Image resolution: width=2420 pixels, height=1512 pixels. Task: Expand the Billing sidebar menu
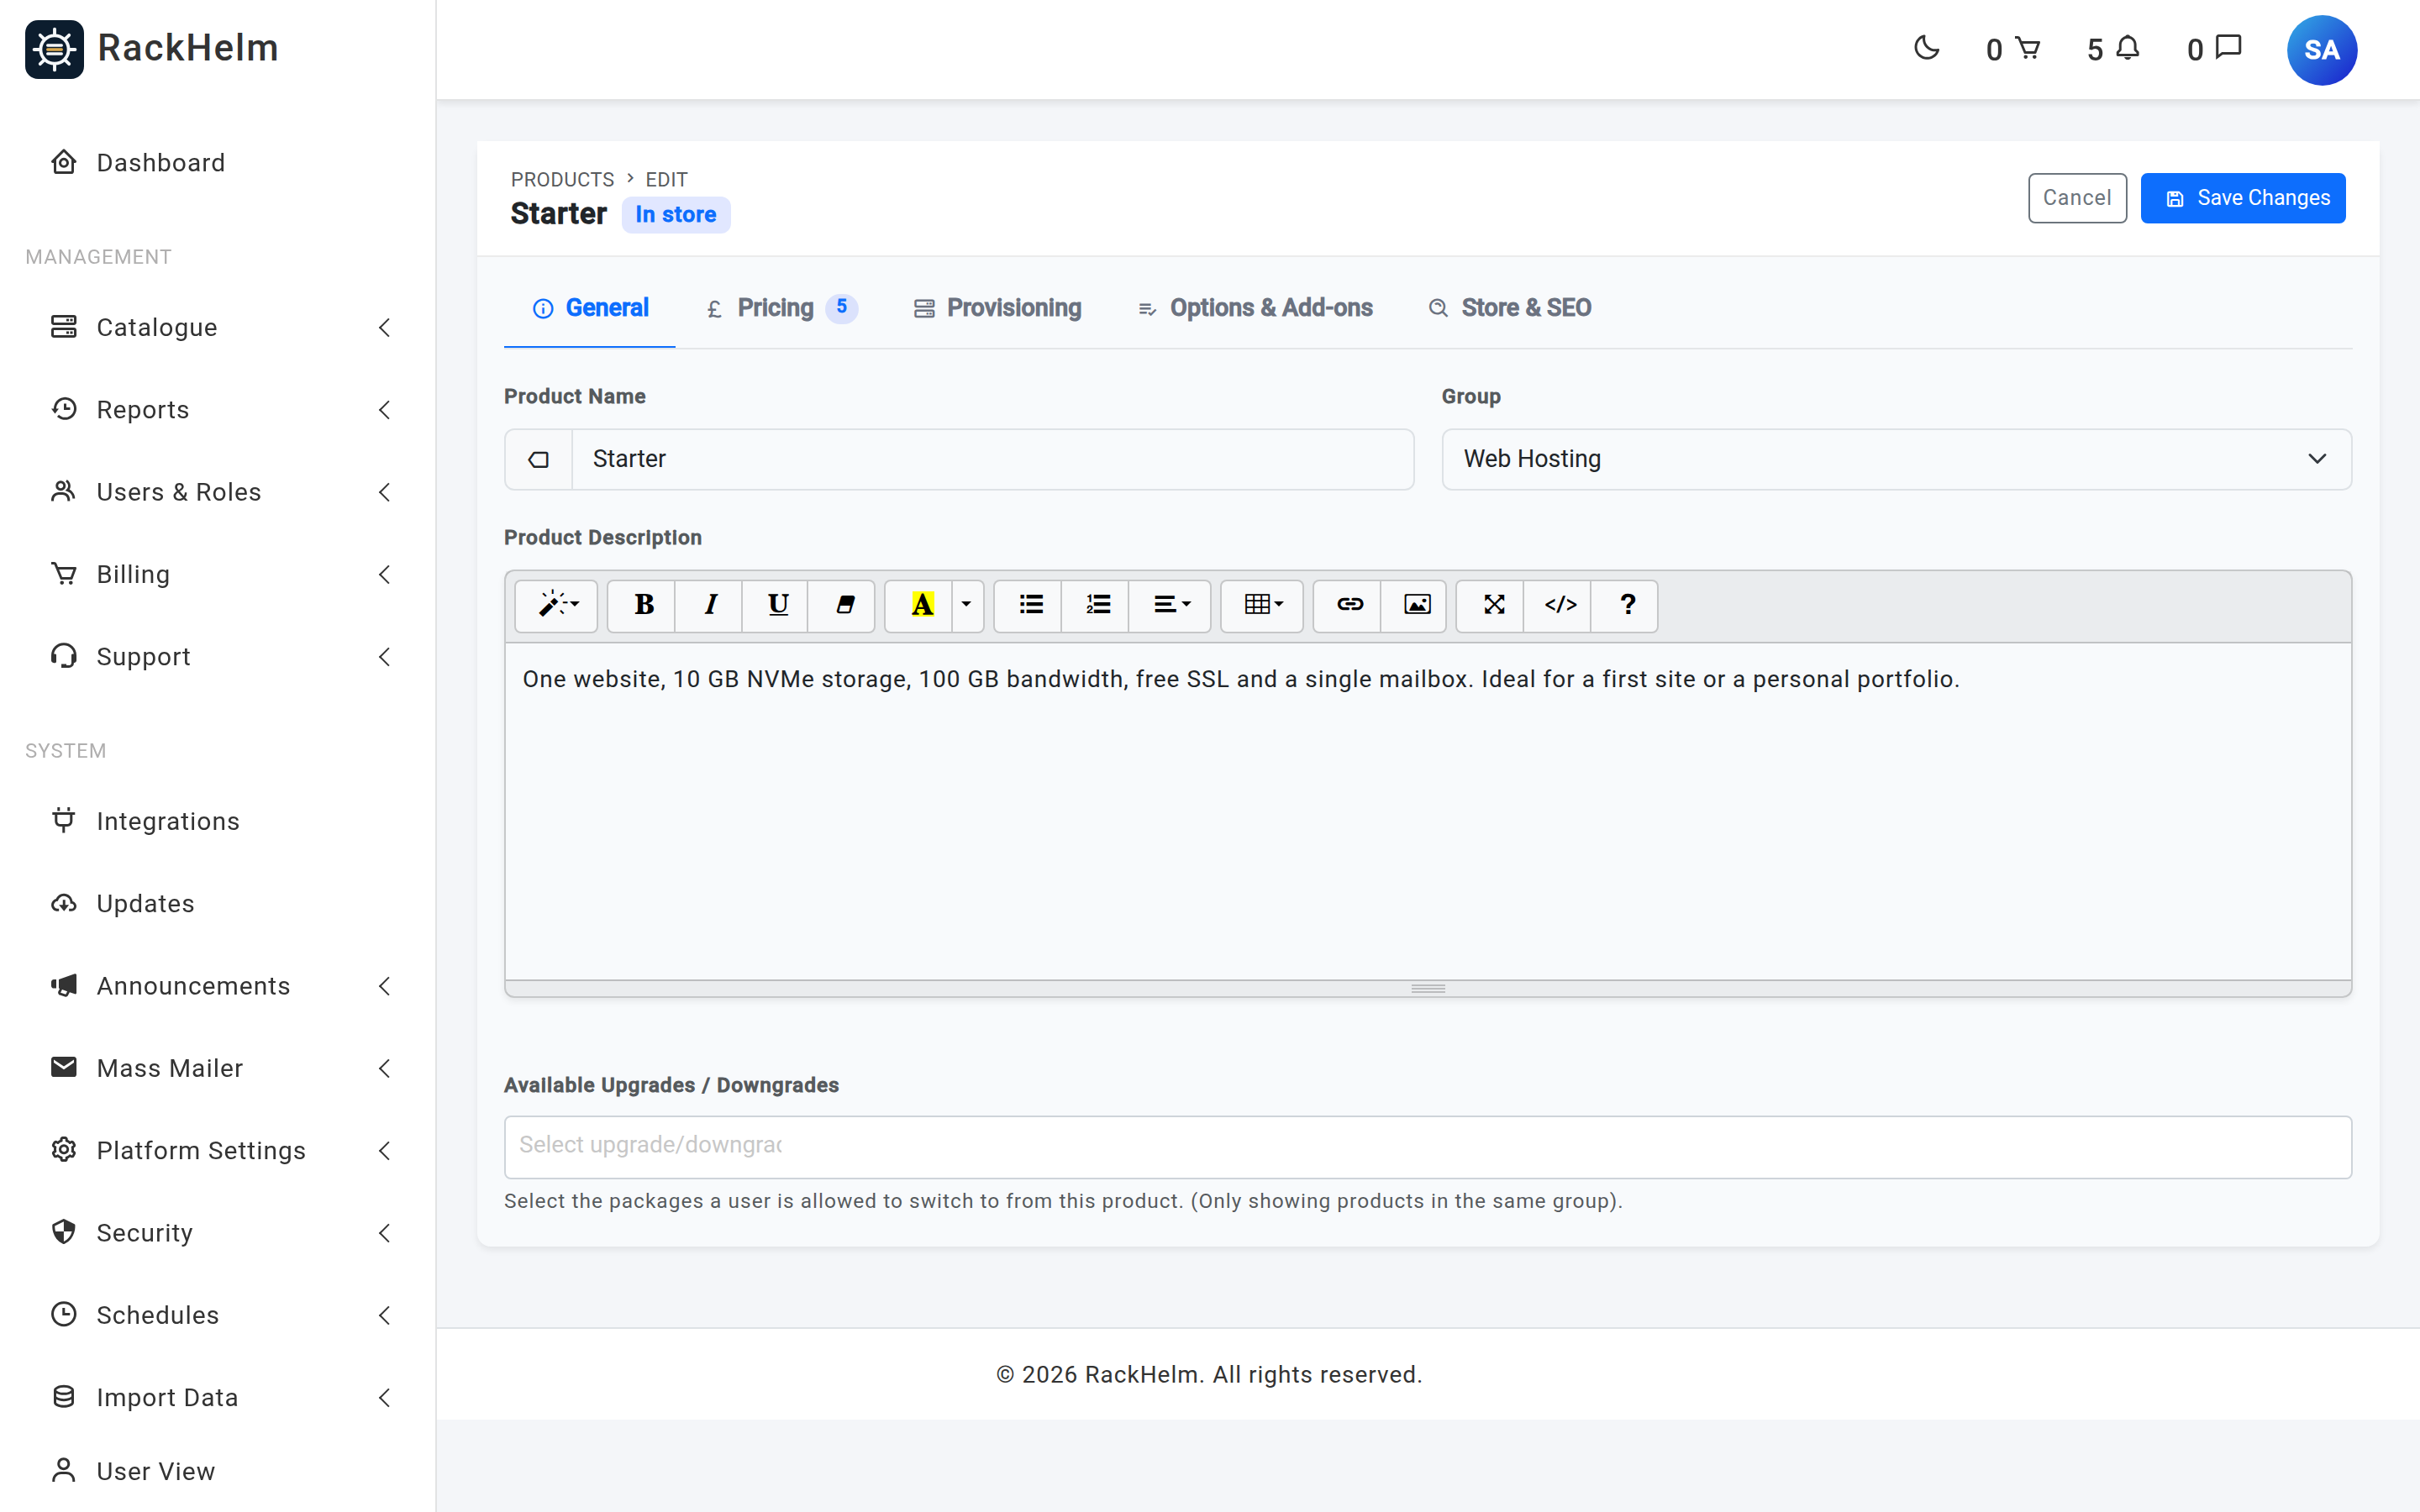click(x=218, y=574)
